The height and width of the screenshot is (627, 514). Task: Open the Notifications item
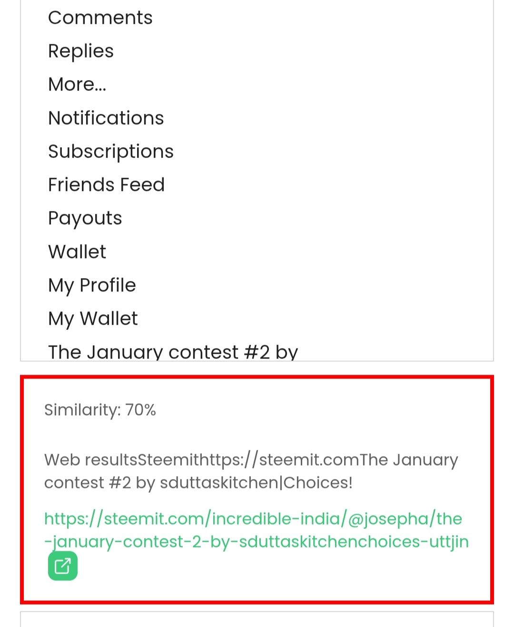tap(106, 118)
